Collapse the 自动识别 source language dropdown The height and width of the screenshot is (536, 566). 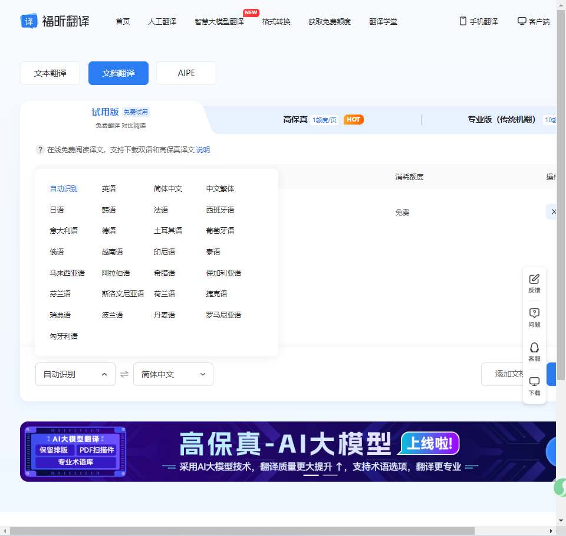pyautogui.click(x=75, y=374)
